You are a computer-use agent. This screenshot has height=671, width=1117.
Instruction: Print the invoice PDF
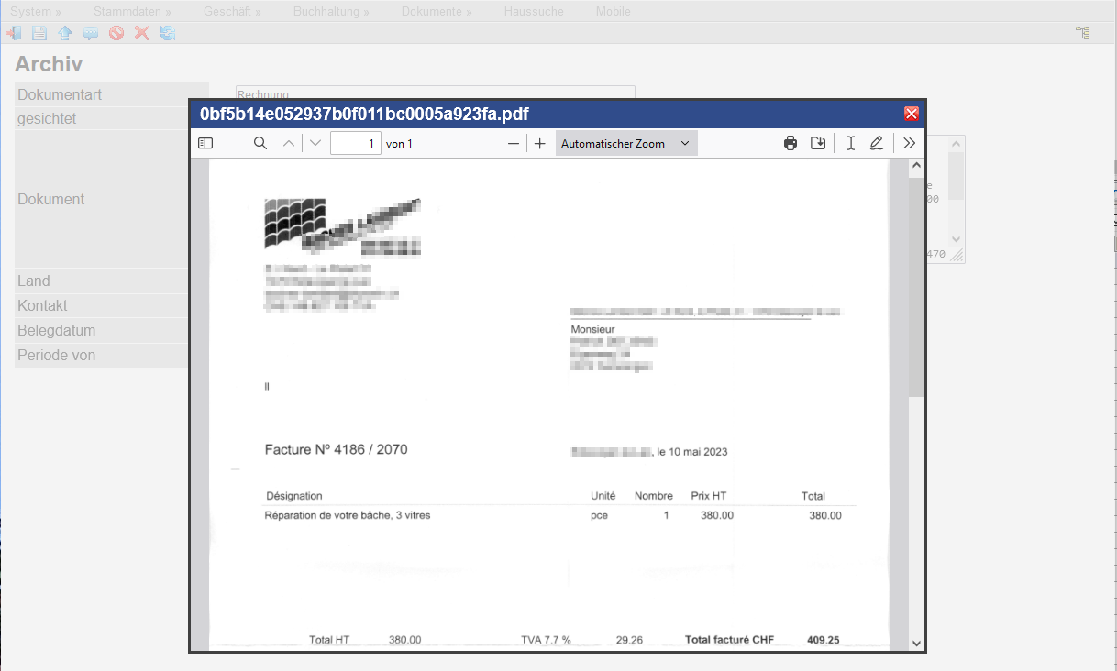tap(791, 143)
